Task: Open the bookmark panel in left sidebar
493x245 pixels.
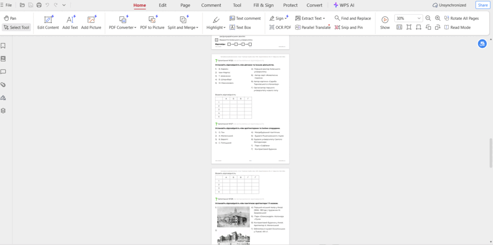Action: [x=3, y=46]
